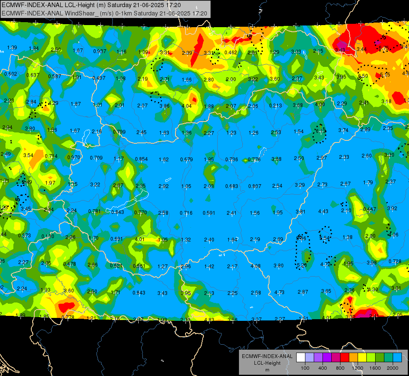The image size is (409, 376).
Task: Click the wind shear value 0.213
Action: pos(275,105)
